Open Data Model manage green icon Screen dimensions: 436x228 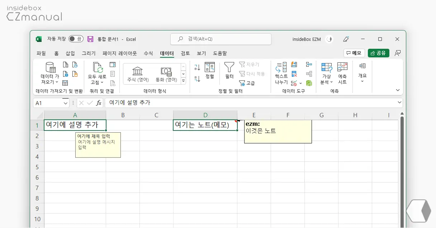309,83
